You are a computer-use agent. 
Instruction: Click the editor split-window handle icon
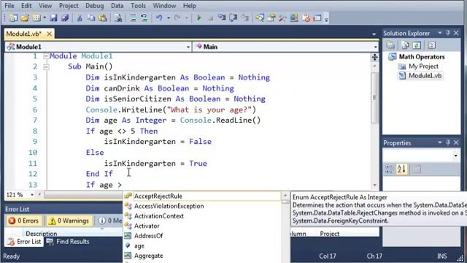(x=374, y=57)
